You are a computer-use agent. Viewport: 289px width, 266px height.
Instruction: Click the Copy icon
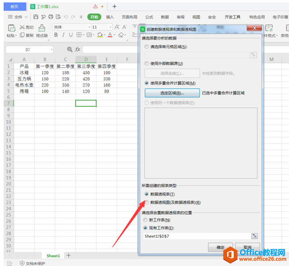(22, 35)
